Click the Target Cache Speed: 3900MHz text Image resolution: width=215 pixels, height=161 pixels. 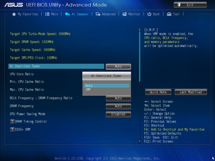[x=33, y=50]
